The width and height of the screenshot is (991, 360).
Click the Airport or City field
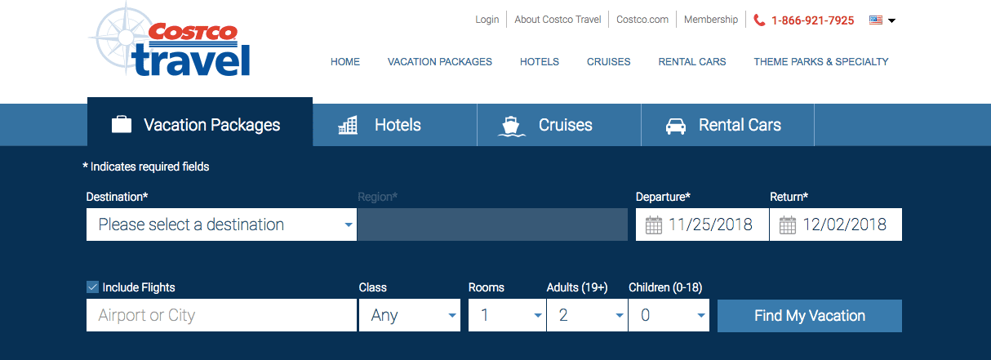point(221,315)
